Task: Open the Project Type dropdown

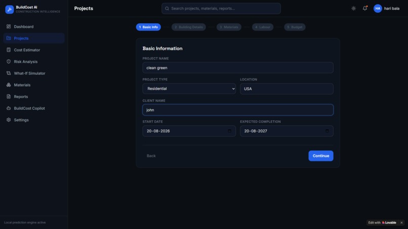Action: coord(189,88)
